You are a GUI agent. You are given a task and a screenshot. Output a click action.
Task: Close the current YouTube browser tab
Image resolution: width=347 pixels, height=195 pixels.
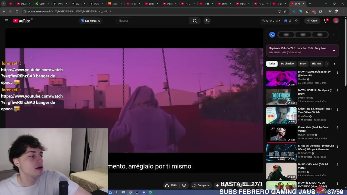(x=303, y=4)
